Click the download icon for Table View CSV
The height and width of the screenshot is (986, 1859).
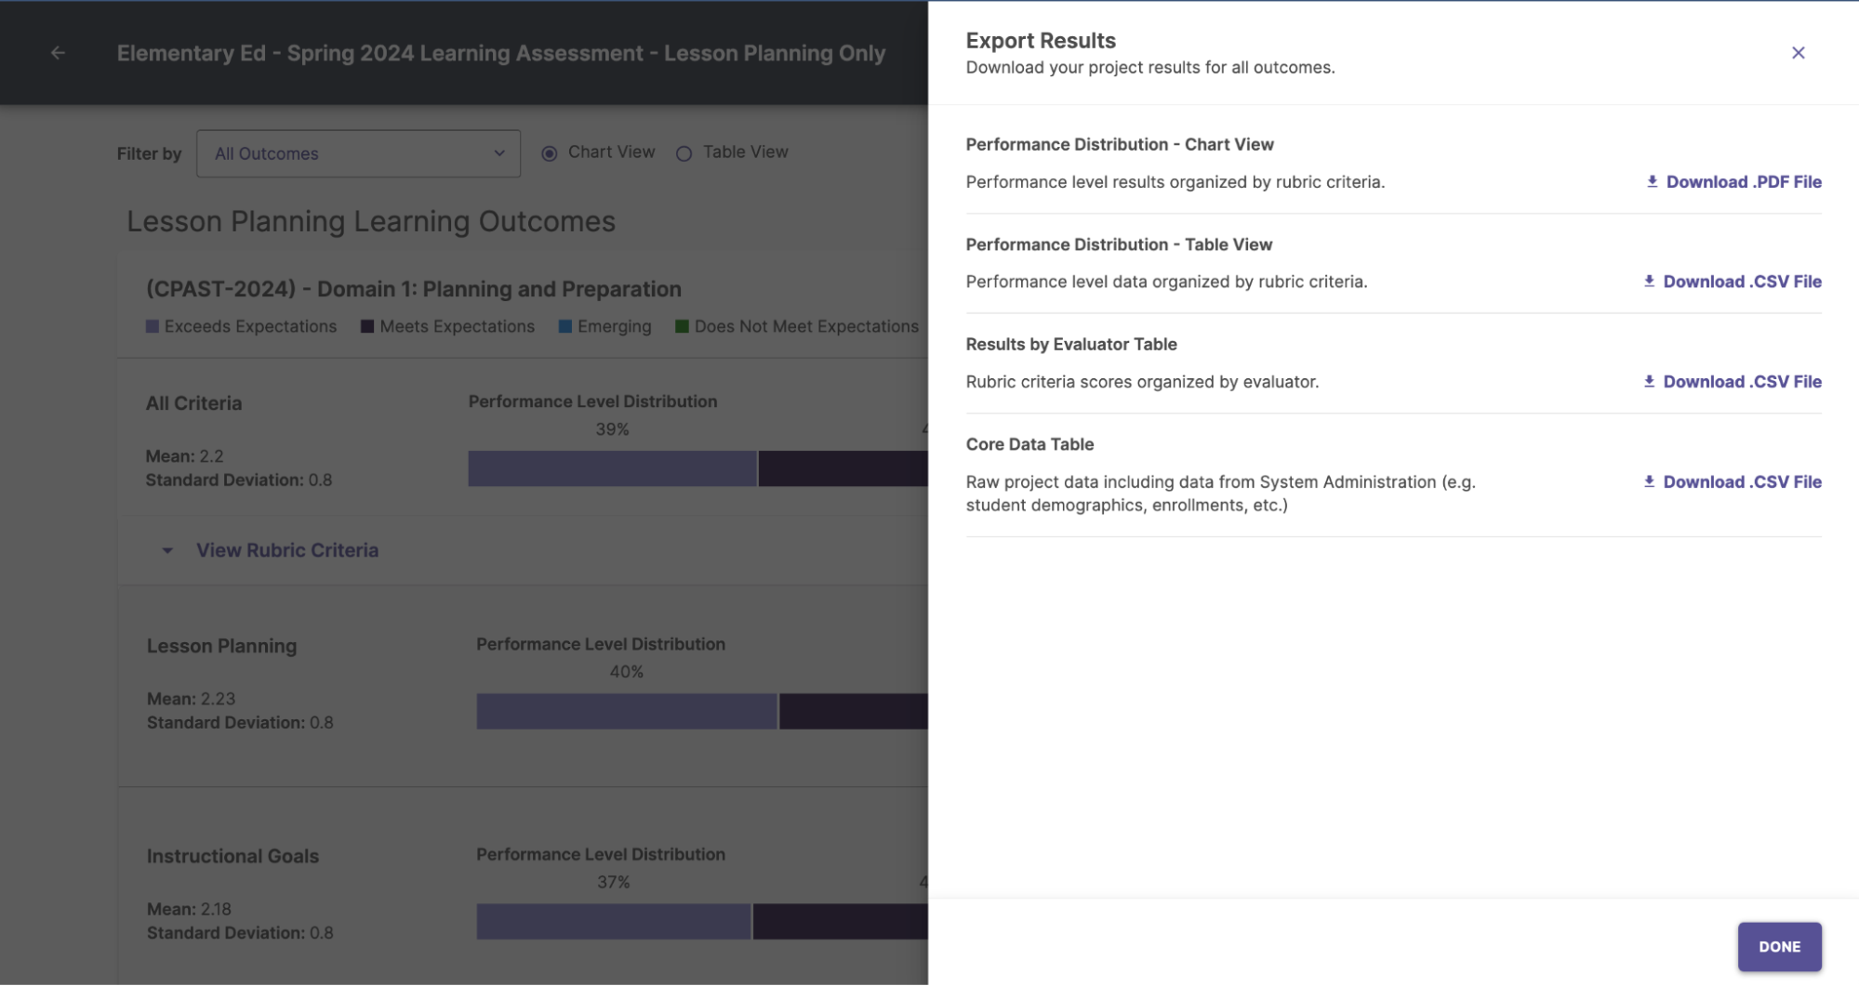tap(1647, 281)
